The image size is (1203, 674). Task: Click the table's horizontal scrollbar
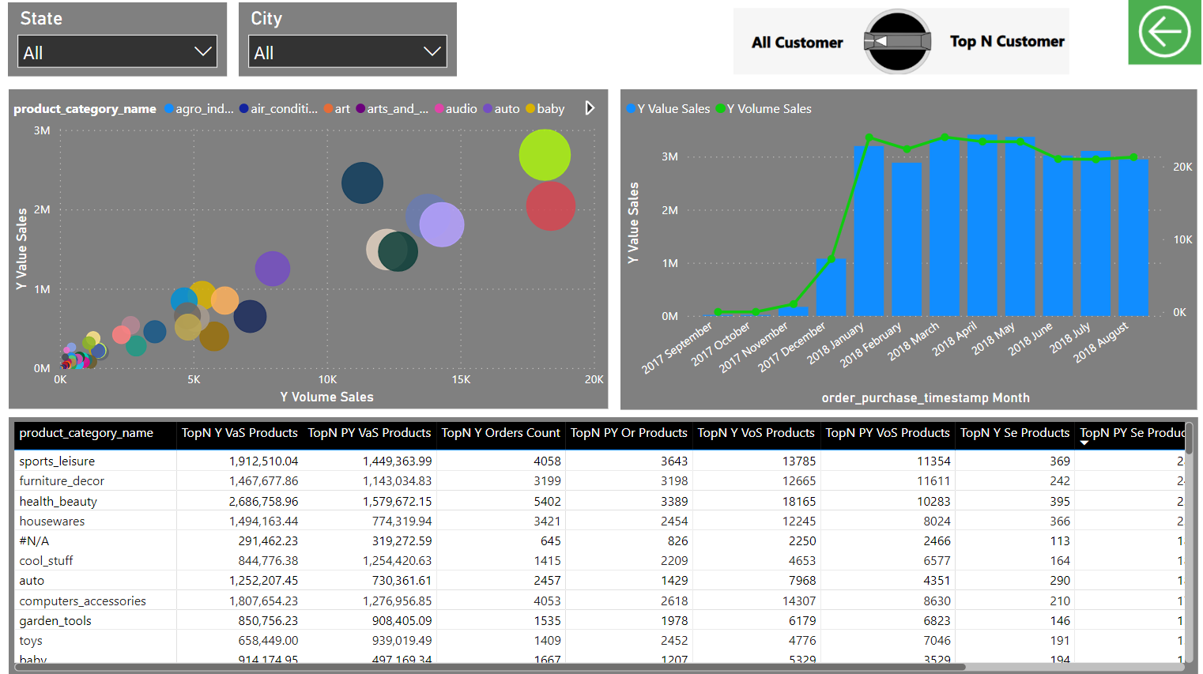[x=490, y=667]
